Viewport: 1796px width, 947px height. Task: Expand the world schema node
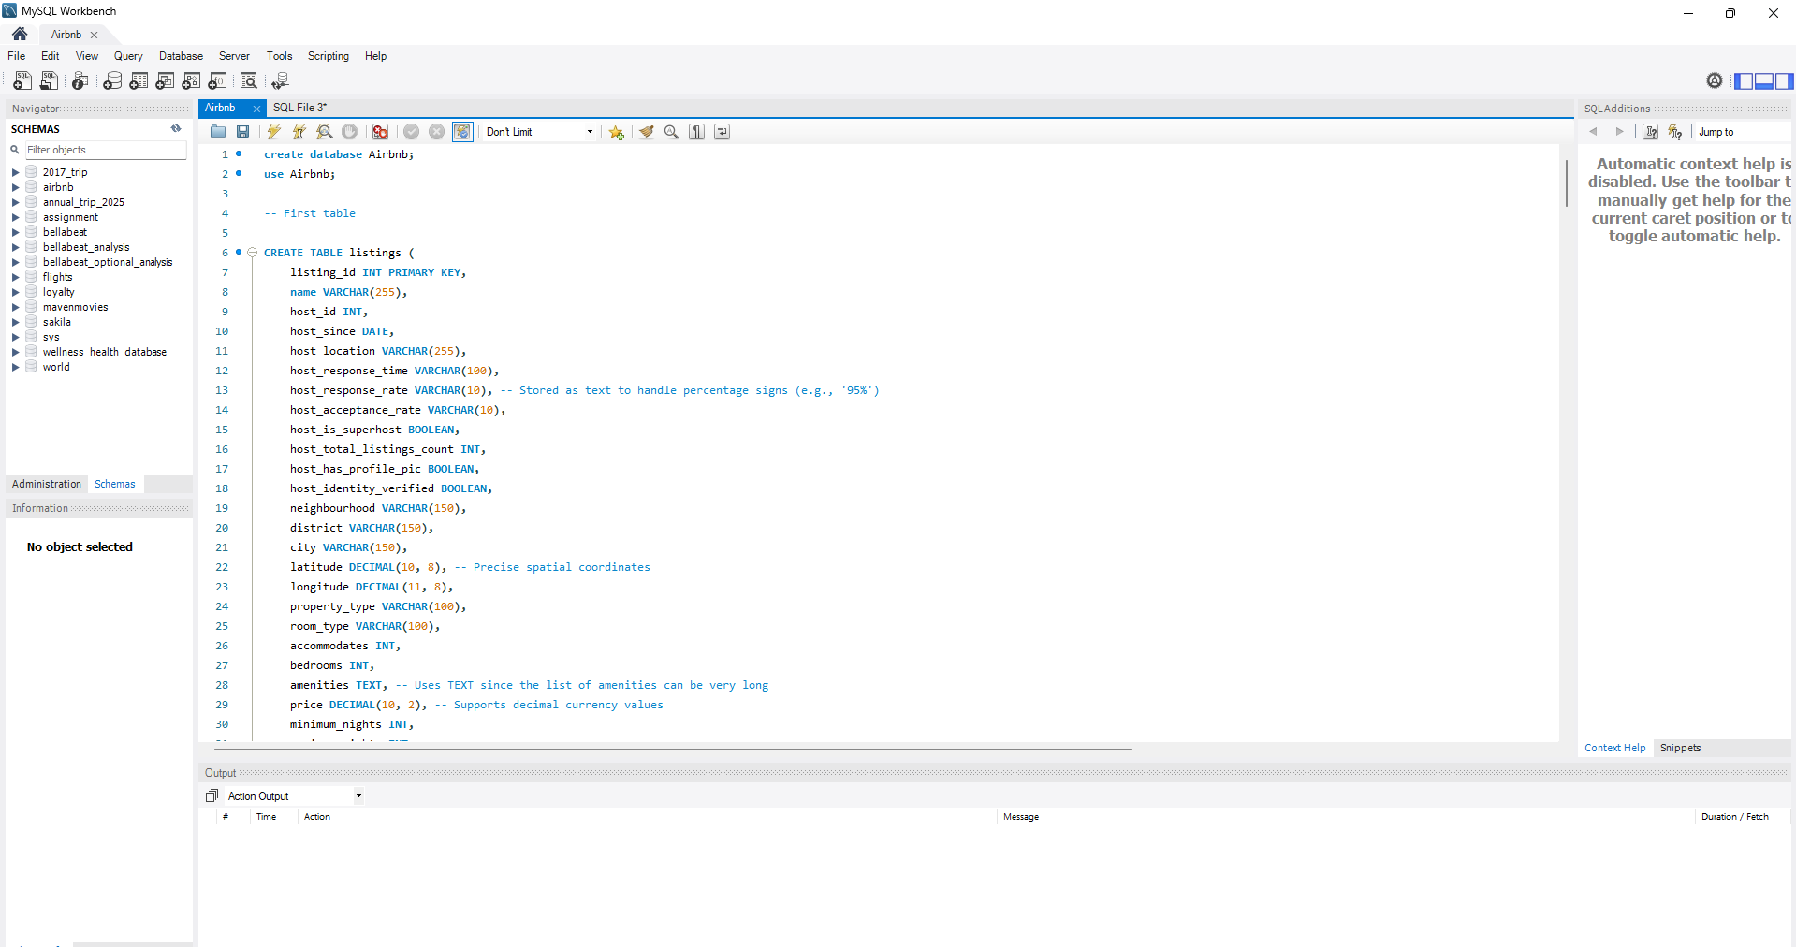pyautogui.click(x=15, y=367)
